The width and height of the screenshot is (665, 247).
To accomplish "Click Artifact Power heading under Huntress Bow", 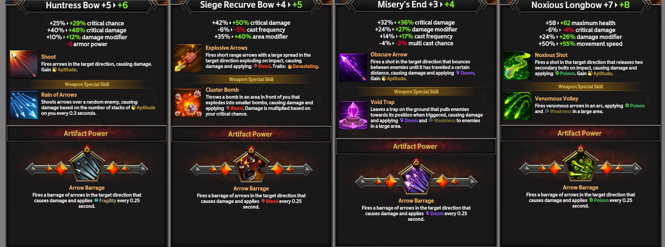I will (86, 133).
